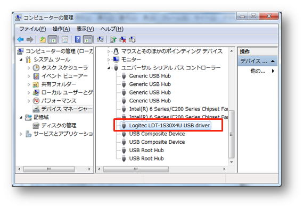Viewport: 304px width, 209px height.
Task: Expand the 共有フォルダー node
Action: click(29, 84)
